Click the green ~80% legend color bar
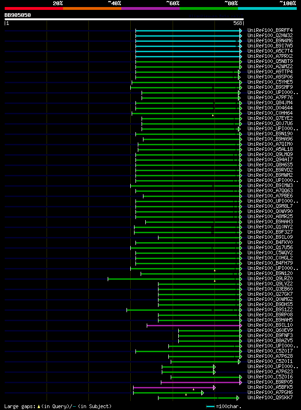This screenshot has height=410, width=301. tap(209, 8)
